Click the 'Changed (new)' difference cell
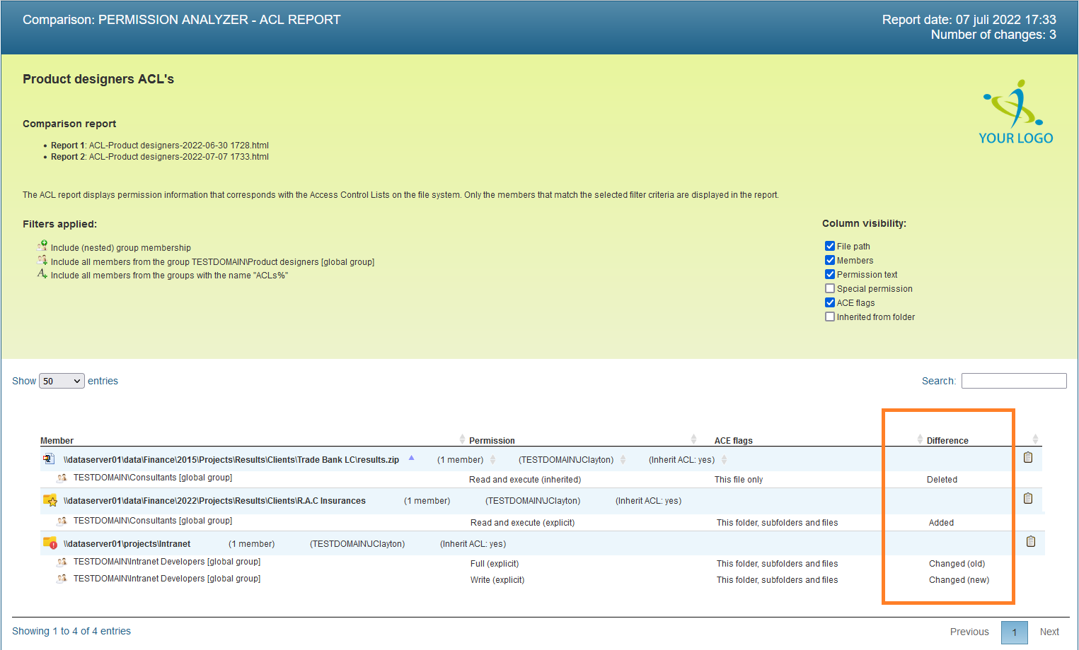Image resolution: width=1079 pixels, height=650 pixels. click(x=959, y=579)
